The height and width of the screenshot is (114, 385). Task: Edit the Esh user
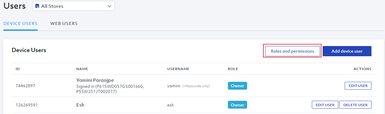(325, 105)
